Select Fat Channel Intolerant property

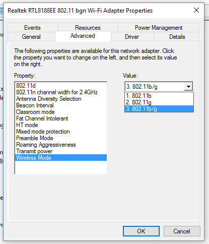click(x=61, y=118)
